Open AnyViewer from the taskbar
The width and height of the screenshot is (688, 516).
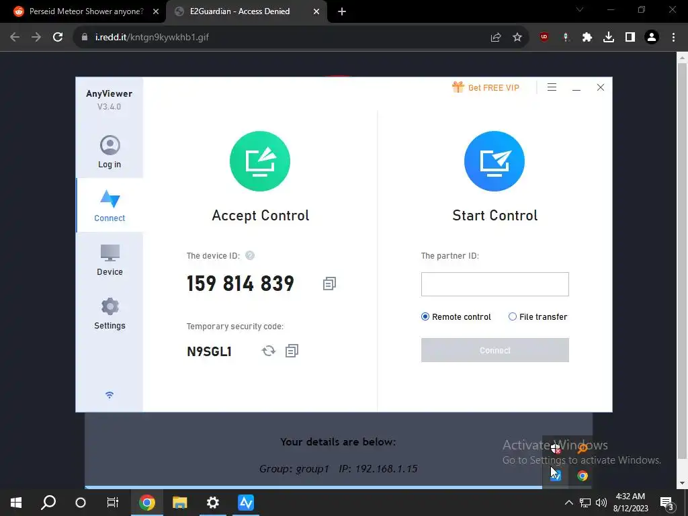(x=246, y=503)
